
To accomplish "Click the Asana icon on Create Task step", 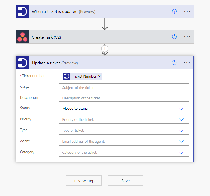I will [22, 37].
